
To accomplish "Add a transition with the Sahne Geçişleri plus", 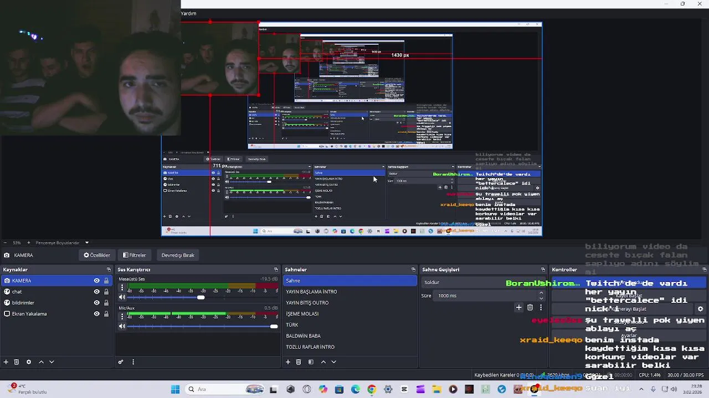I will 519,307.
